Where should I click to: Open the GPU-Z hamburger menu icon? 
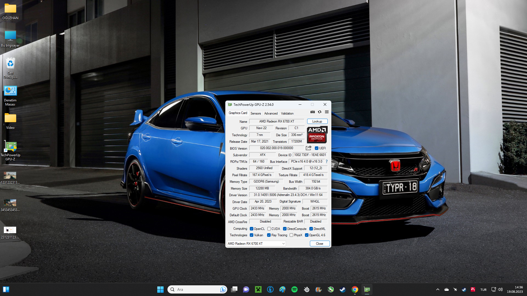[327, 112]
